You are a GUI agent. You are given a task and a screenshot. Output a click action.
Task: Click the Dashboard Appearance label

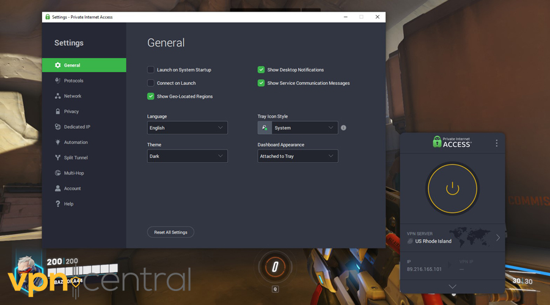click(x=280, y=145)
